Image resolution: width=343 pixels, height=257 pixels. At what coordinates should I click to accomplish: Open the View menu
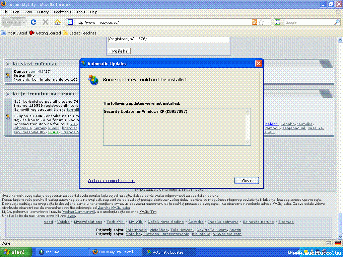coord(28,12)
